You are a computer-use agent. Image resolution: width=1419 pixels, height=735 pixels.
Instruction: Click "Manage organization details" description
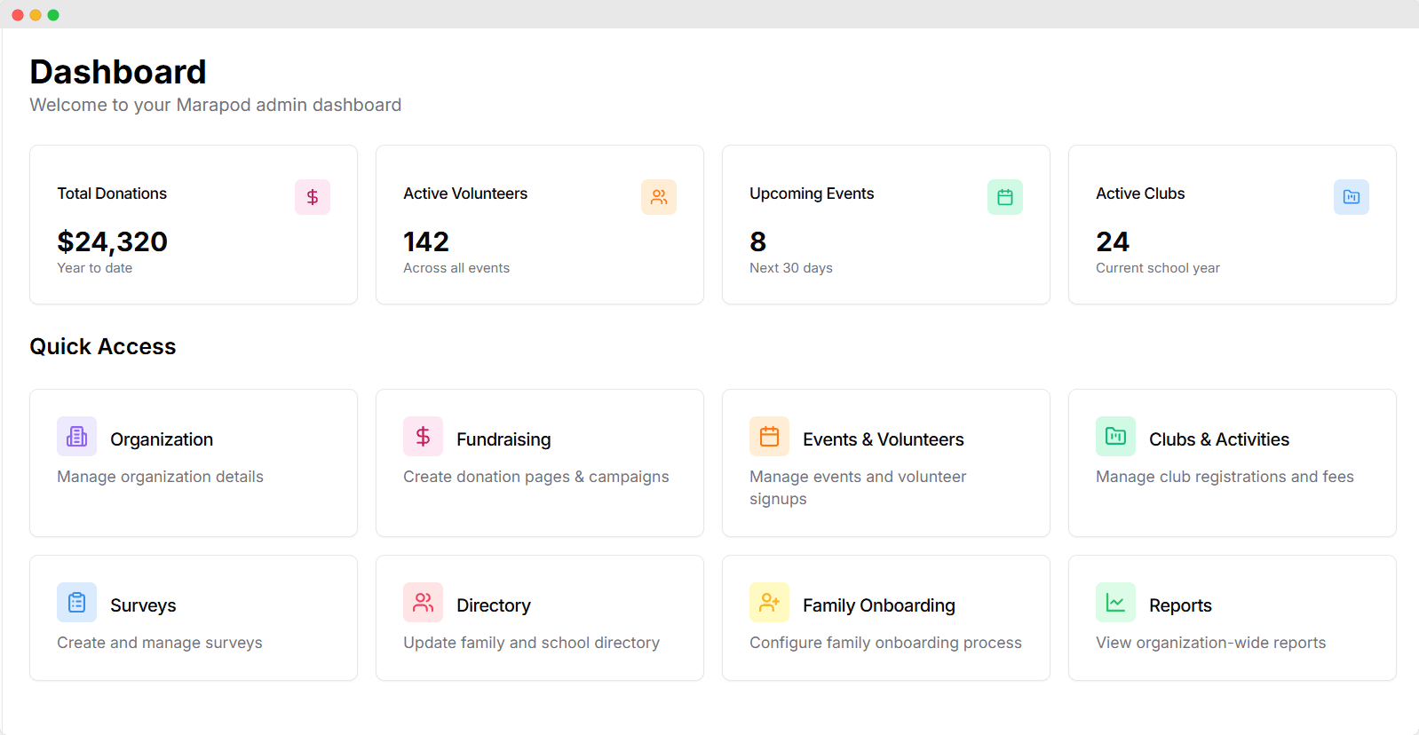pyautogui.click(x=161, y=477)
